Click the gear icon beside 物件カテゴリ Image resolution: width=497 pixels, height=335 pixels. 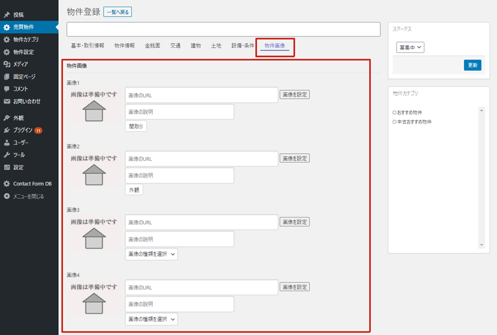[x=7, y=40]
